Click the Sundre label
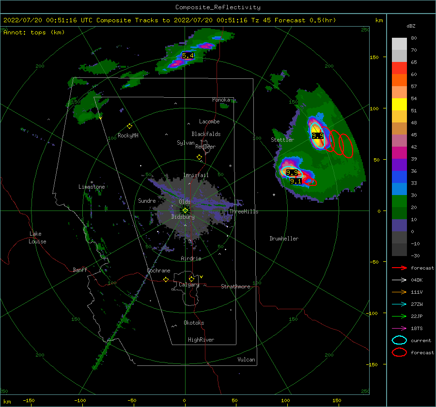Image resolution: width=436 pixels, height=407 pixels. tap(147, 200)
